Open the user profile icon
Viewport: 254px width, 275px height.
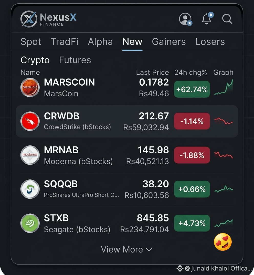point(185,19)
